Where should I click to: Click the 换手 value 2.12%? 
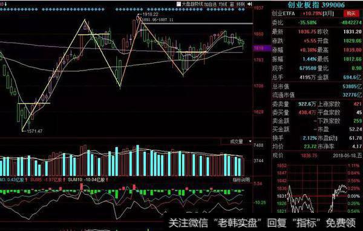[x=310, y=138]
